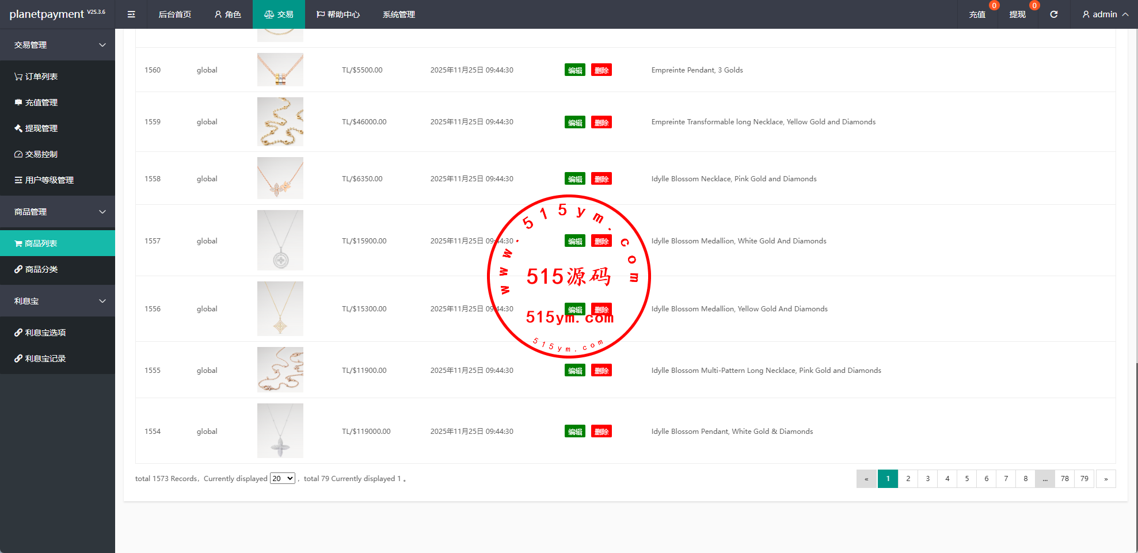This screenshot has height=553, width=1138.
Task: Click the next page » arrow
Action: [x=1105, y=479]
